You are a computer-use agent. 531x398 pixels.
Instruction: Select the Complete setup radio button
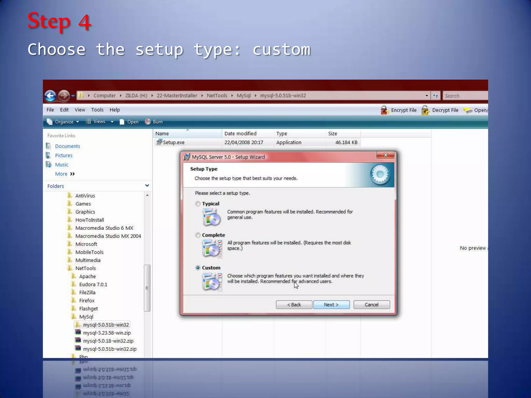tap(198, 235)
